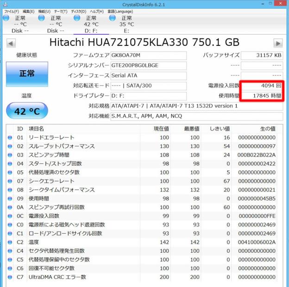The height and width of the screenshot is (287, 289).
Task: Click the CrystalDiskInfo app icon in title bar
Action: (x=6, y=4)
